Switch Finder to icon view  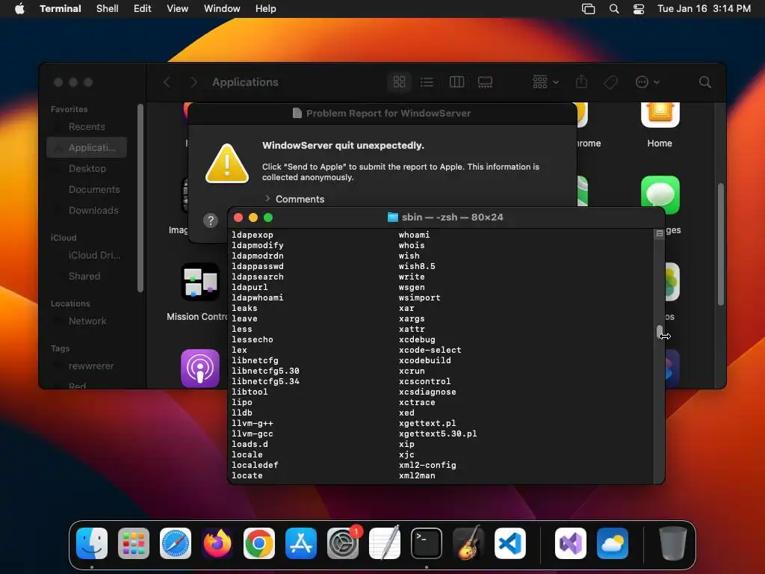pyautogui.click(x=400, y=82)
